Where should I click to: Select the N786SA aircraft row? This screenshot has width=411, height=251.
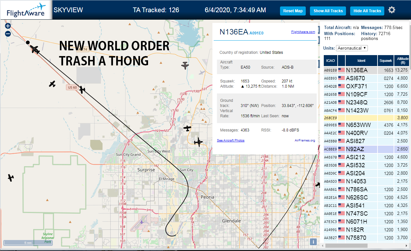[367, 189]
